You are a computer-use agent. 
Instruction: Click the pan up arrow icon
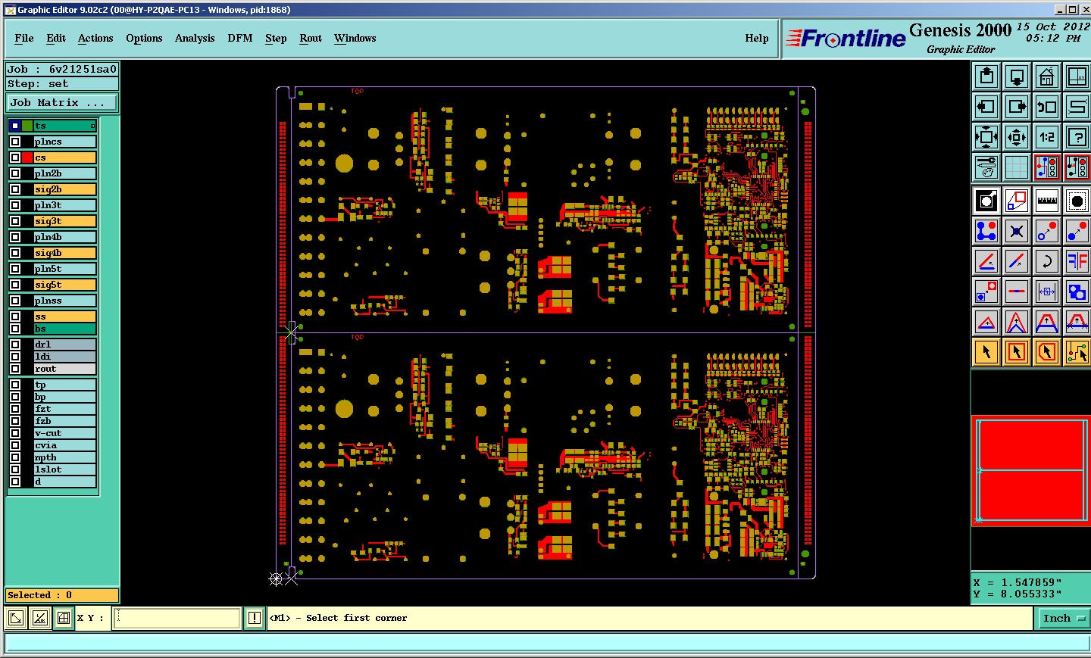[986, 76]
